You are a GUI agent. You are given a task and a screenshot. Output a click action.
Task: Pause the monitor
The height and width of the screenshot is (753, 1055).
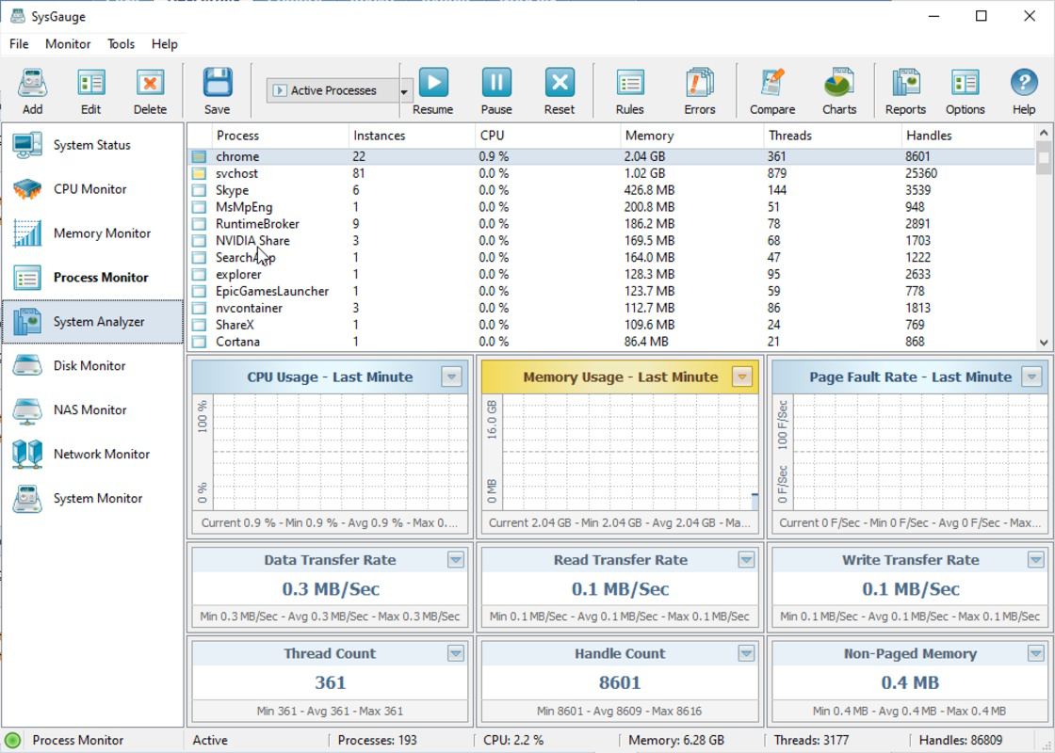coord(496,83)
